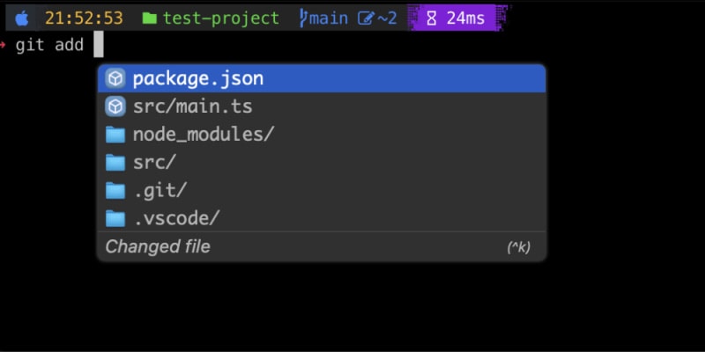This screenshot has width=705, height=352.
Task: Click the main branch name
Action: pos(329,18)
